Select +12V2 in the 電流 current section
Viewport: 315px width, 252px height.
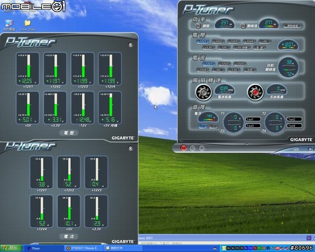coord(224,64)
